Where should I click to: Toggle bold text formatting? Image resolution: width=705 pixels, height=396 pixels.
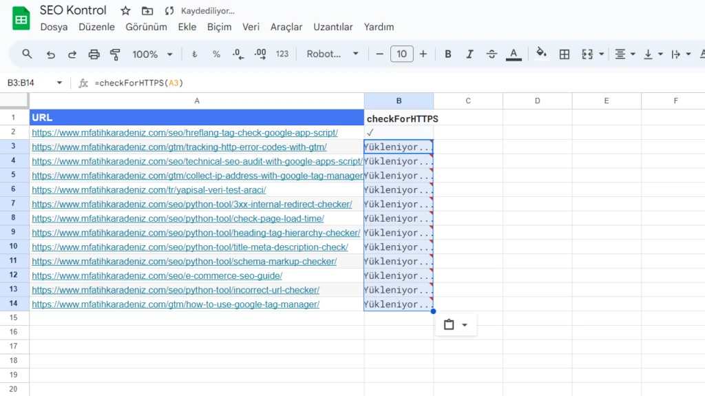pyautogui.click(x=448, y=54)
